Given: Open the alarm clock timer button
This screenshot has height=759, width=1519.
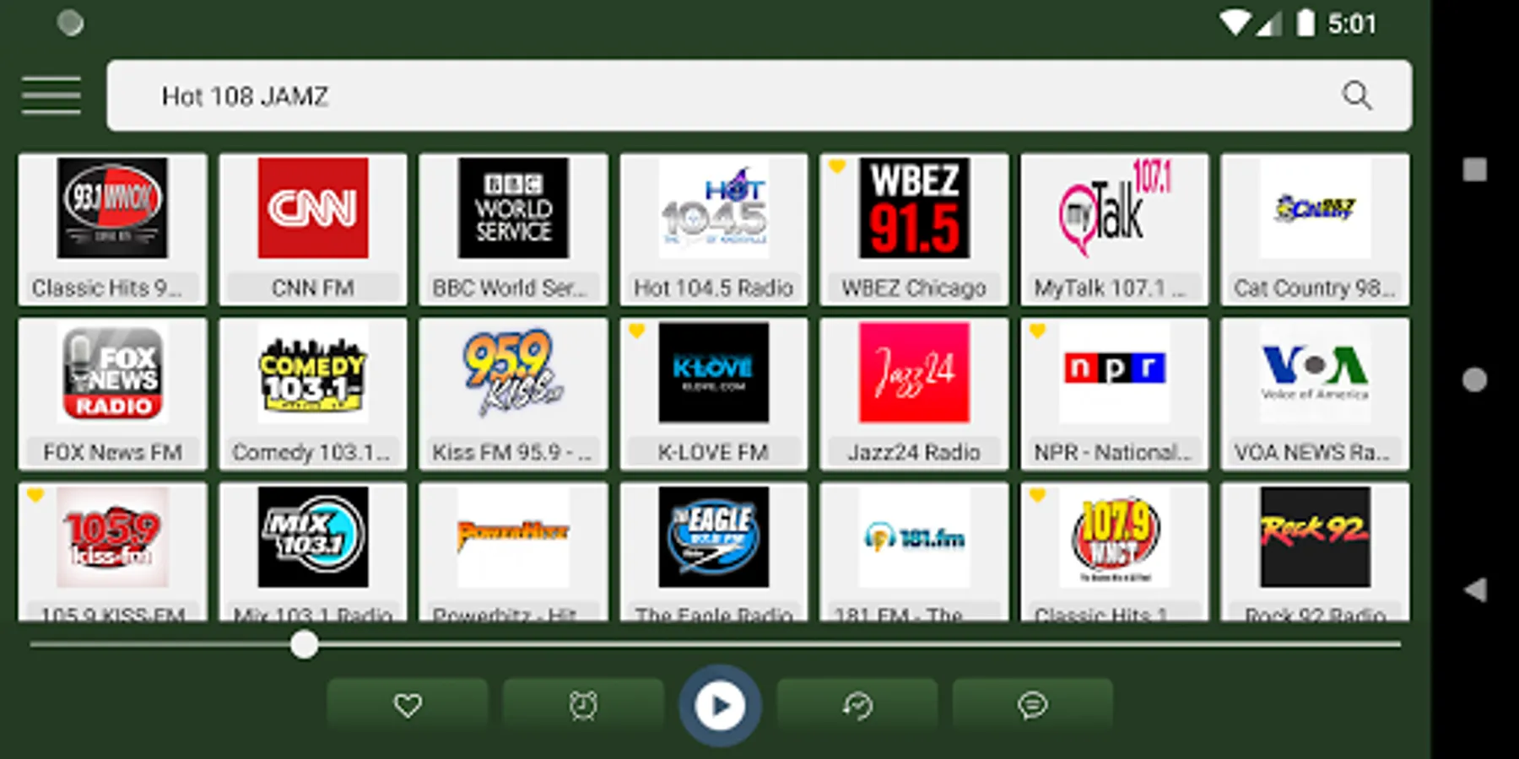Looking at the screenshot, I should [583, 705].
